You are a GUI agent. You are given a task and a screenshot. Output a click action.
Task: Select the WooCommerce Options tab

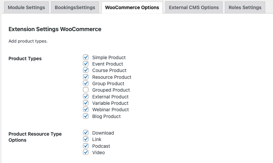[x=132, y=7]
